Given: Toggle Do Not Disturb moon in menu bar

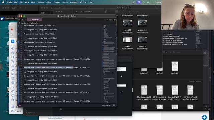Looking at the screenshot, I should (148, 2).
